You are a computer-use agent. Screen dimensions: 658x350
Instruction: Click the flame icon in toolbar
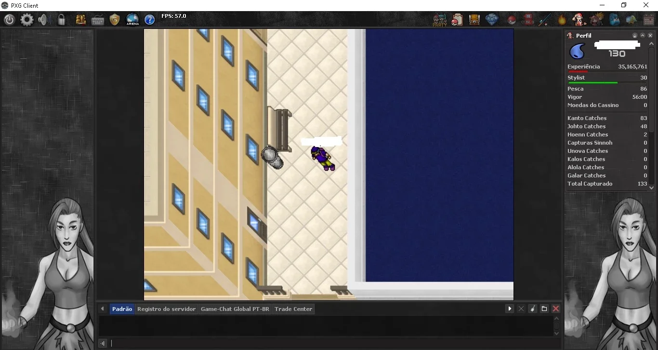click(562, 20)
